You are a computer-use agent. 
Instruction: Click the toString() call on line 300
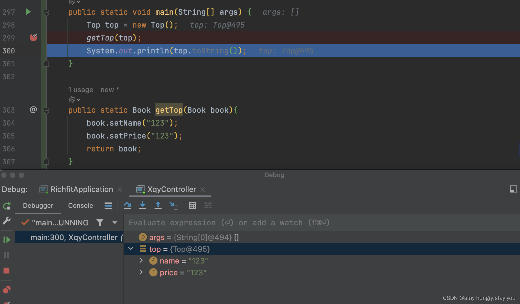coord(215,51)
